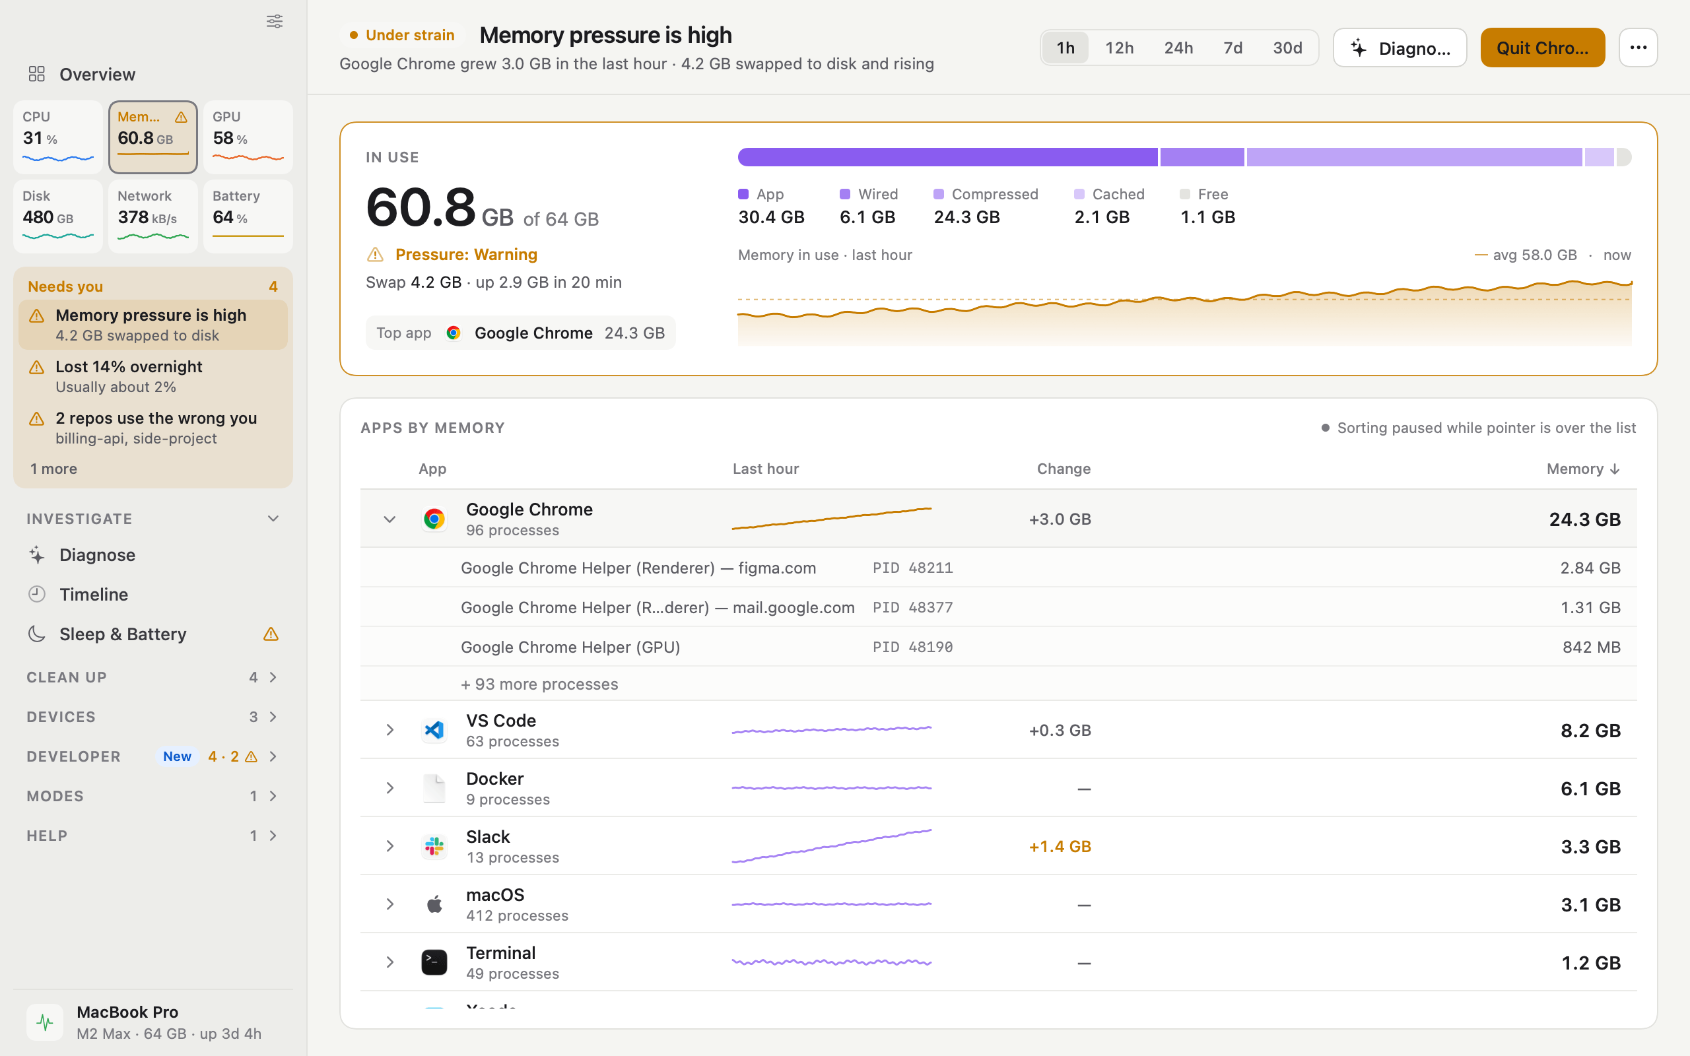Open the Battery 64% tile
The image size is (1690, 1056).
click(248, 216)
